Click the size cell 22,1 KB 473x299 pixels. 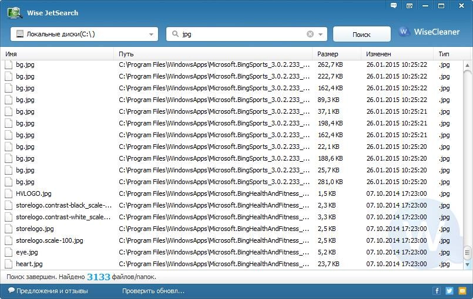[x=328, y=147]
